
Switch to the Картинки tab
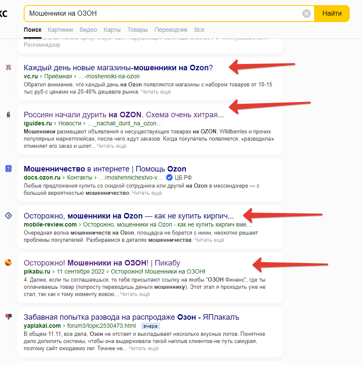coord(60,30)
